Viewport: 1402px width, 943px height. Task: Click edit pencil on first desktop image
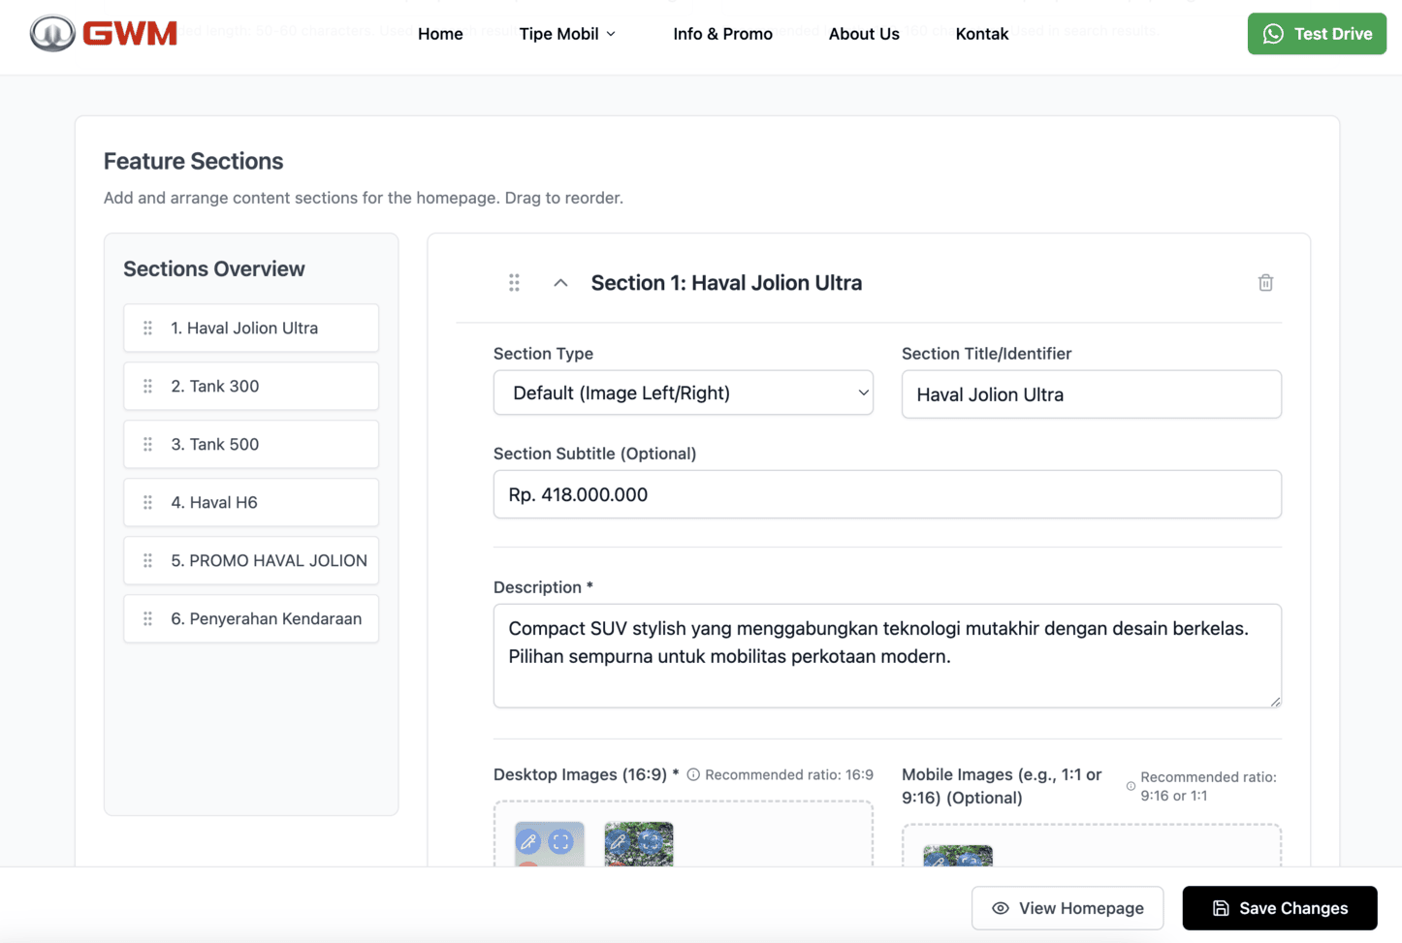pos(528,841)
